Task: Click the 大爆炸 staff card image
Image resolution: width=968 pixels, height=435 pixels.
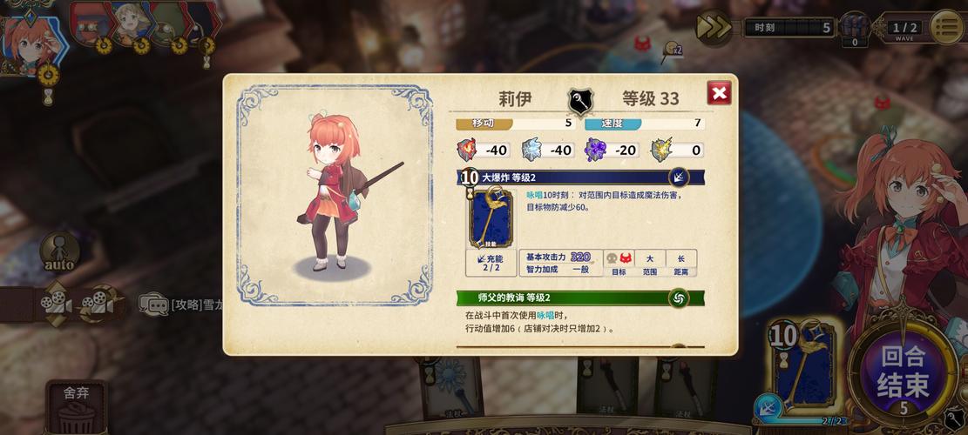Action: pos(491,218)
